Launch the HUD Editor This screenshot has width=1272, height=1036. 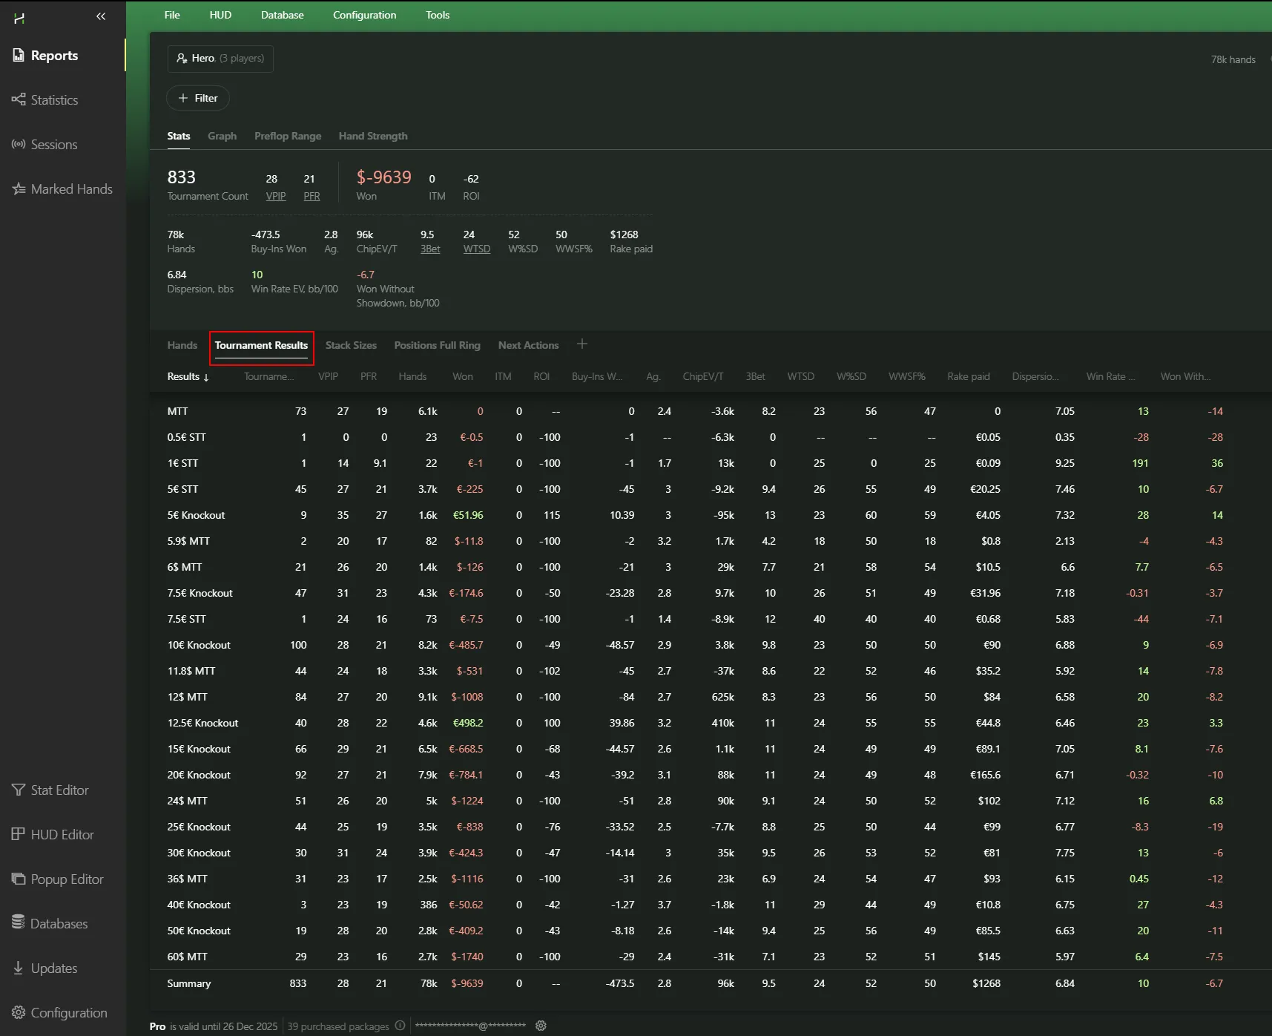[62, 835]
